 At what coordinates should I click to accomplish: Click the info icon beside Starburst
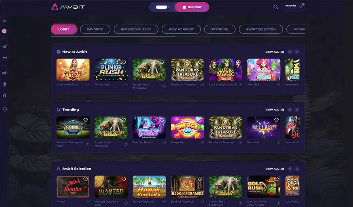click(x=278, y=142)
